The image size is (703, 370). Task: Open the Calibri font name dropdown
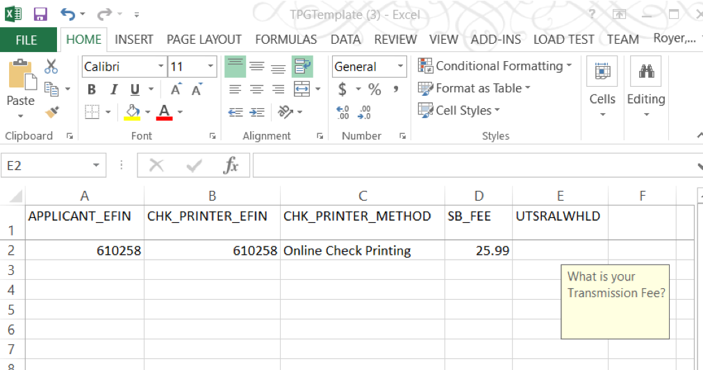click(x=160, y=67)
